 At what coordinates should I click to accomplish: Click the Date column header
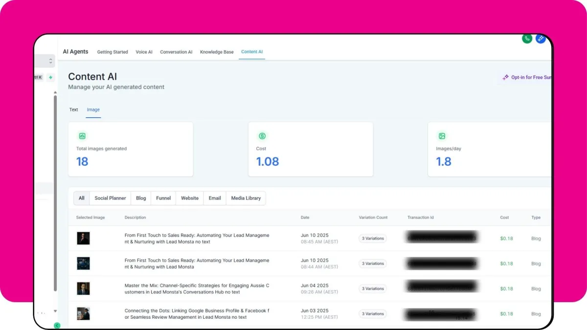tap(305, 218)
